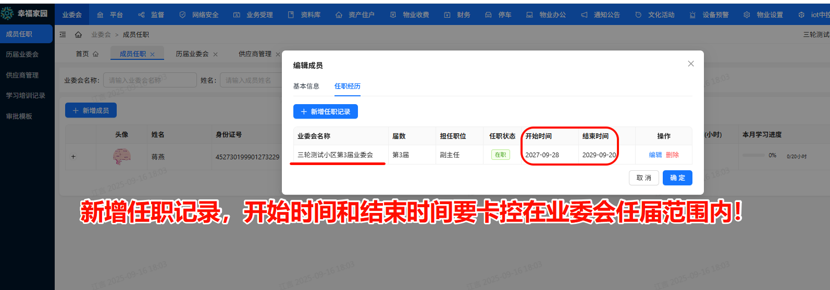The image size is (830, 290).
Task: Click the 新增任职记录 button
Action: point(326,111)
